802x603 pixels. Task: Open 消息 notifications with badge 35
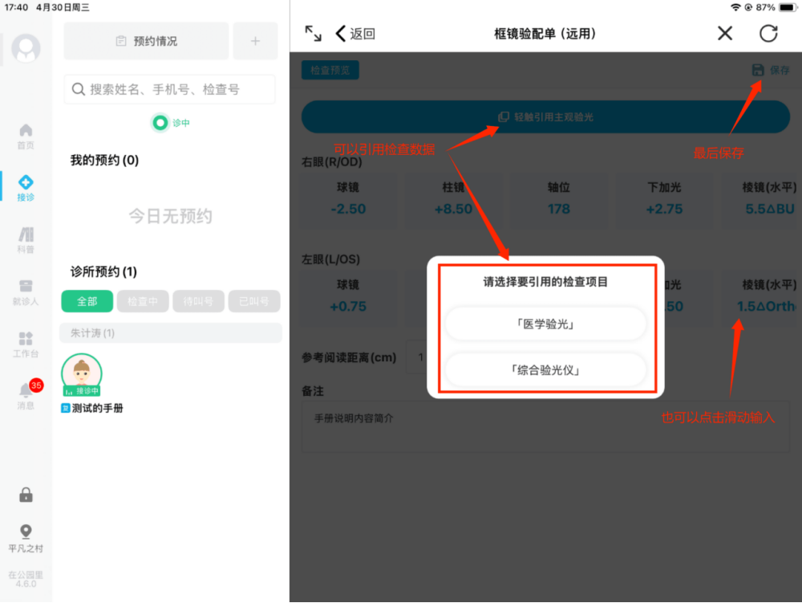click(x=26, y=395)
